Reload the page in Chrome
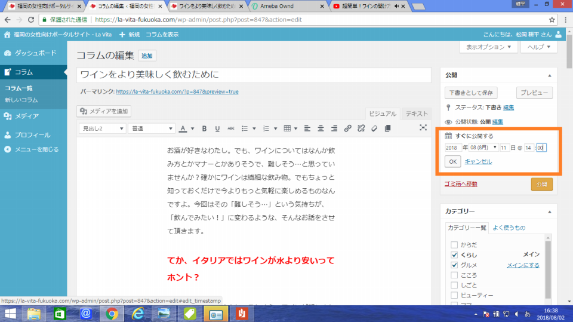The width and height of the screenshot is (573, 322). [x=31, y=20]
